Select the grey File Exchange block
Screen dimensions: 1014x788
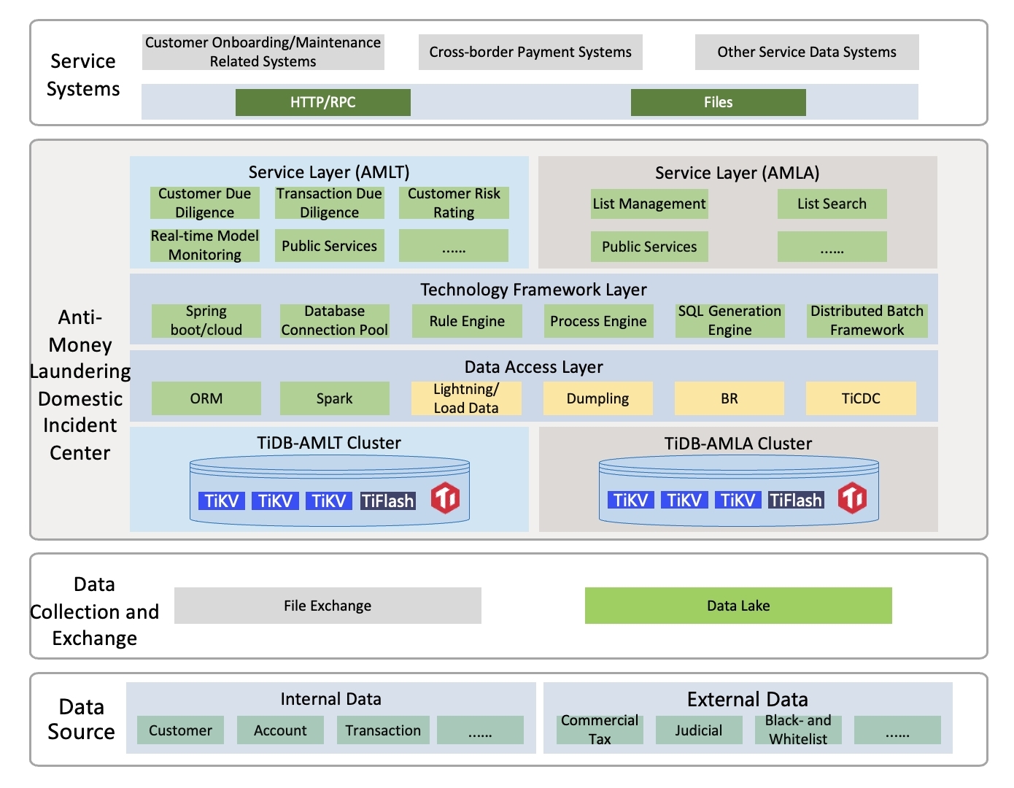[328, 606]
